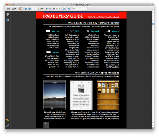Click the page number 16 footer box
The height and width of the screenshot is (136, 159).
coord(46,125)
